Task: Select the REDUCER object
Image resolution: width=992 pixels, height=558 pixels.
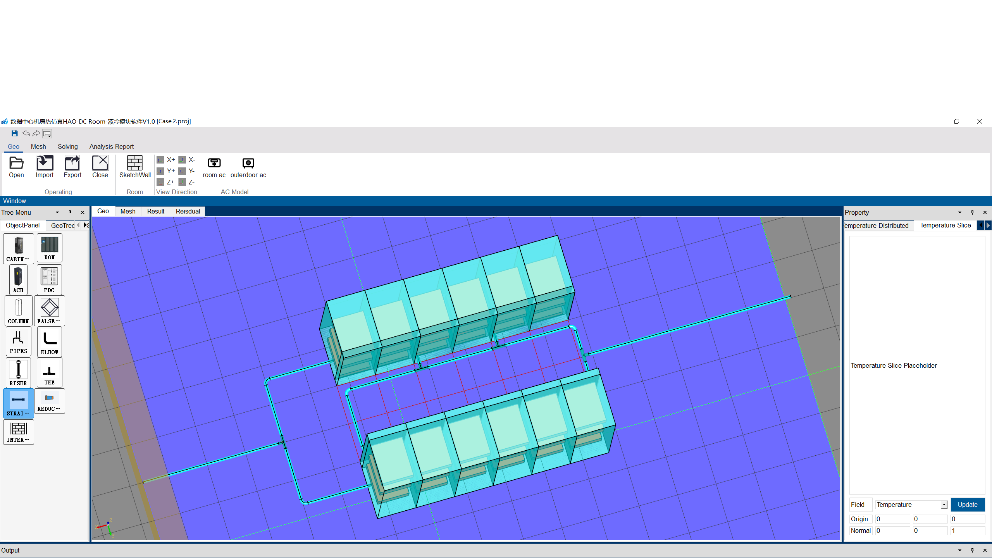Action: tap(50, 401)
